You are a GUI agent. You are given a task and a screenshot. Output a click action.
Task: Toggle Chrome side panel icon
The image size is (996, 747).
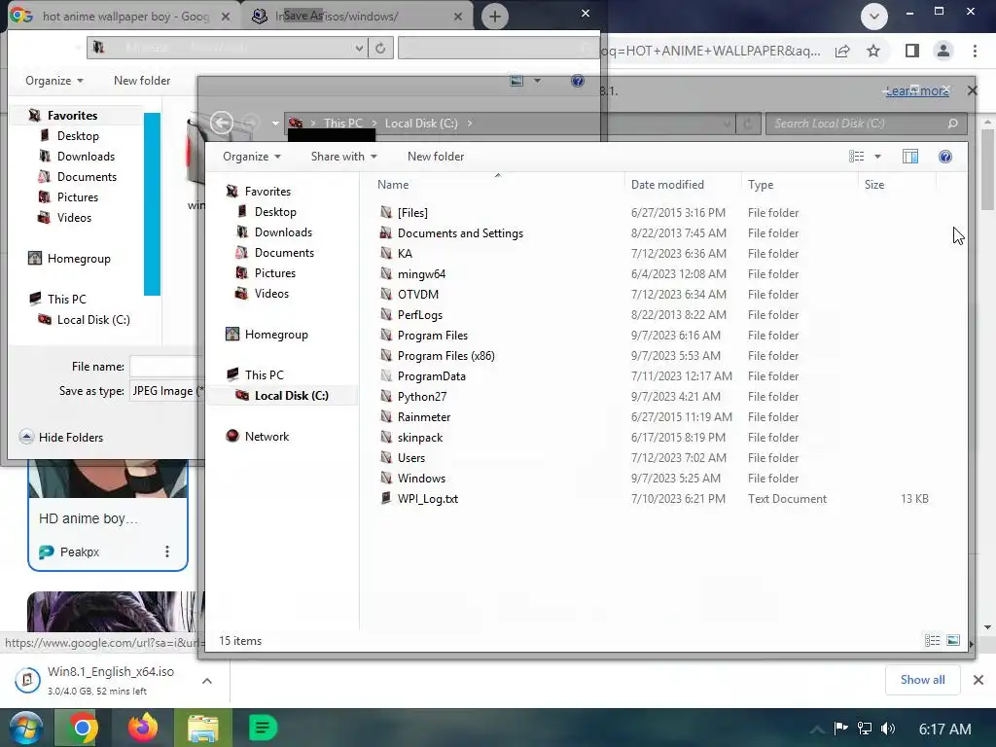click(x=912, y=51)
